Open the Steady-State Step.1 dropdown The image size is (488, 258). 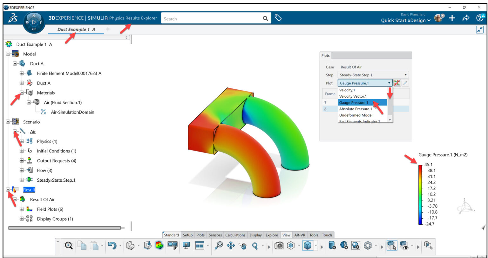(x=406, y=75)
